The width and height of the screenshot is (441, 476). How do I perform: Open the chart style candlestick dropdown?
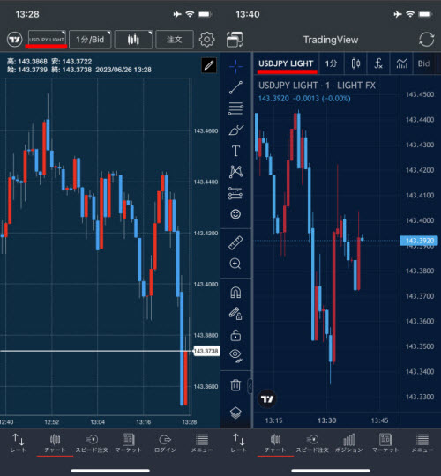[x=133, y=40]
